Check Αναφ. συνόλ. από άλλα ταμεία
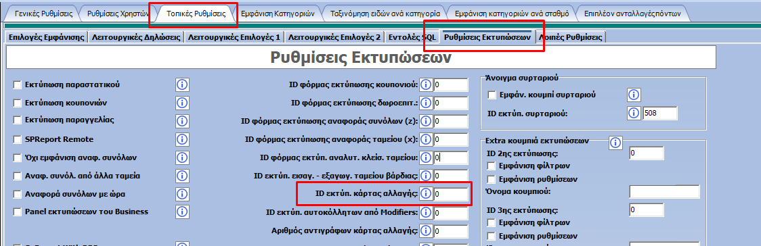The width and height of the screenshot is (761, 246). [x=18, y=176]
